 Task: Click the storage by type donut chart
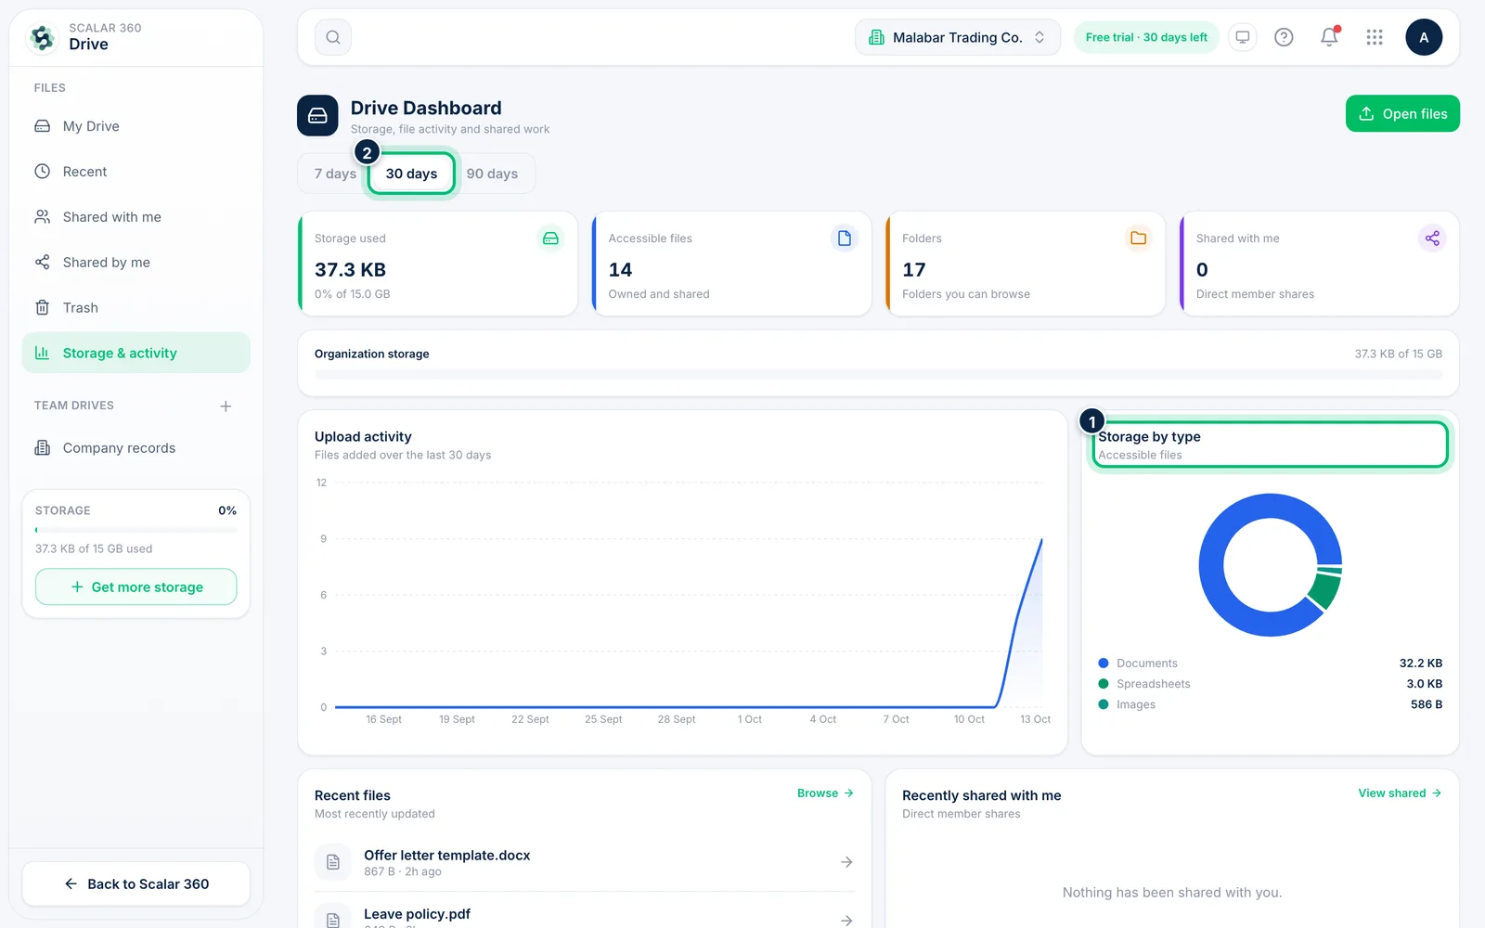click(1271, 565)
